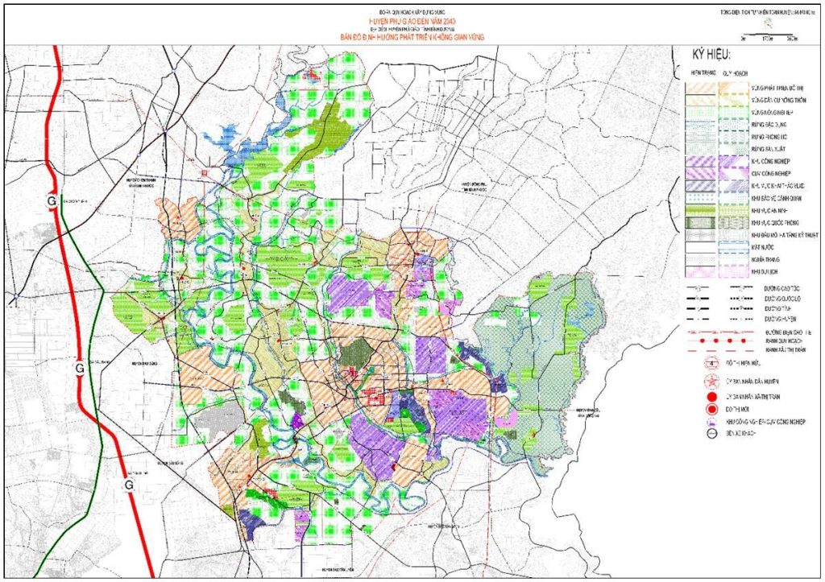Screen dimensions: 825x582
Task: Select the planned green swatch for 'VÙNG NÔNG NGHIỆP'
Action: click(x=733, y=113)
